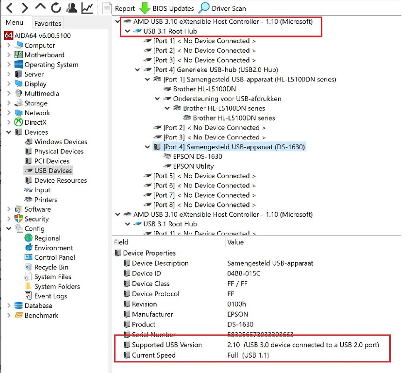
Task: Open BIOS Updates from toolbar
Action: click(x=166, y=8)
